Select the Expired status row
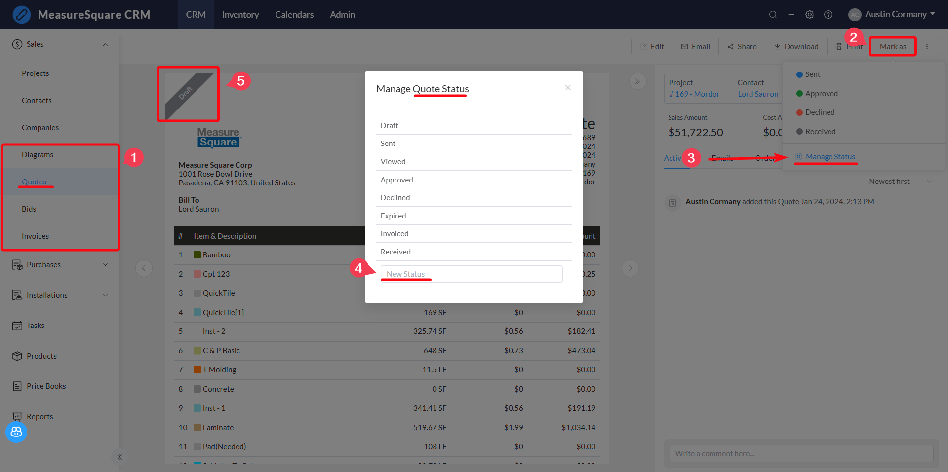948x472 pixels. click(474, 216)
